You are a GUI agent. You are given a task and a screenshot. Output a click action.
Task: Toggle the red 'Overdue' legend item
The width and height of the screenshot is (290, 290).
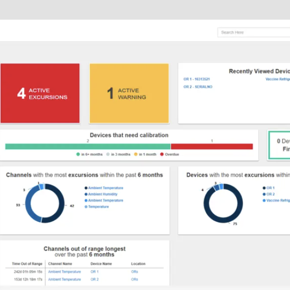(170, 154)
